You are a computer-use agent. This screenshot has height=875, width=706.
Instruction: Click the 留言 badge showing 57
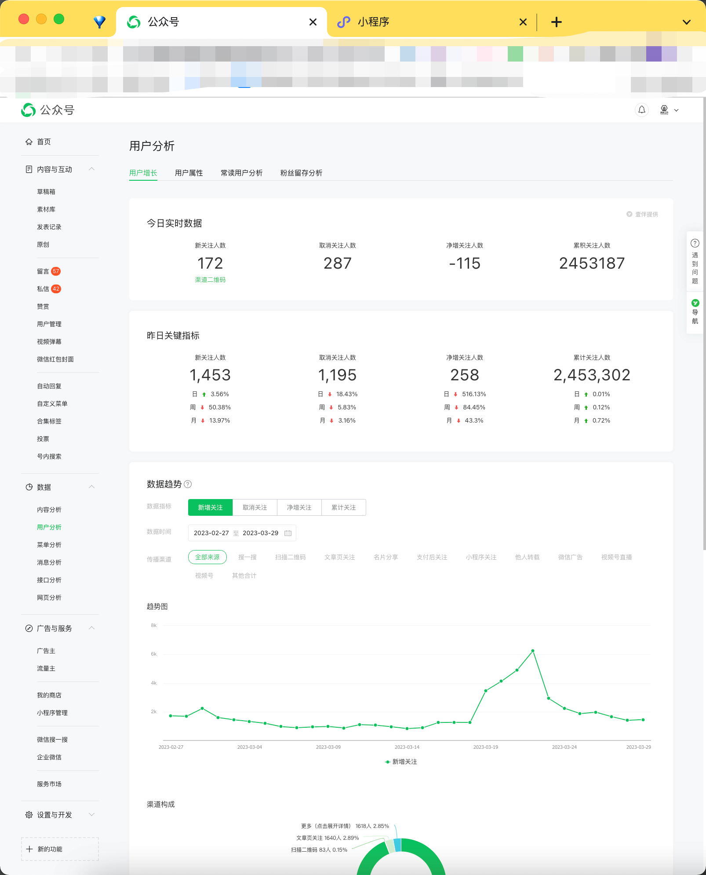pyautogui.click(x=56, y=271)
